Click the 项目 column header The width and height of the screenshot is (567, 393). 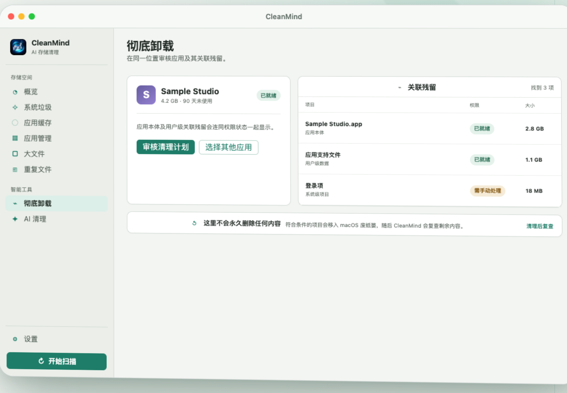pos(310,105)
